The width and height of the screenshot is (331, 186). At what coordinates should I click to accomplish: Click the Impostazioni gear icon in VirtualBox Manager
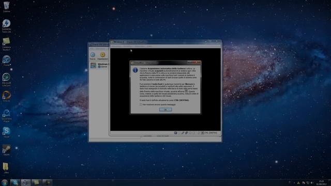[102, 55]
